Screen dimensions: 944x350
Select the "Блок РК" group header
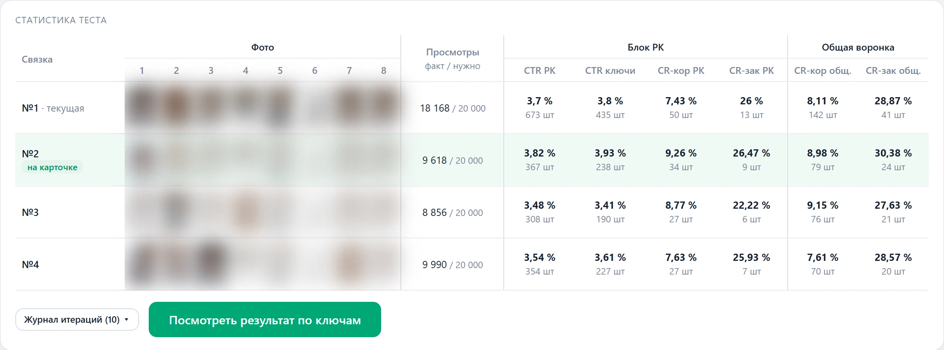[646, 47]
